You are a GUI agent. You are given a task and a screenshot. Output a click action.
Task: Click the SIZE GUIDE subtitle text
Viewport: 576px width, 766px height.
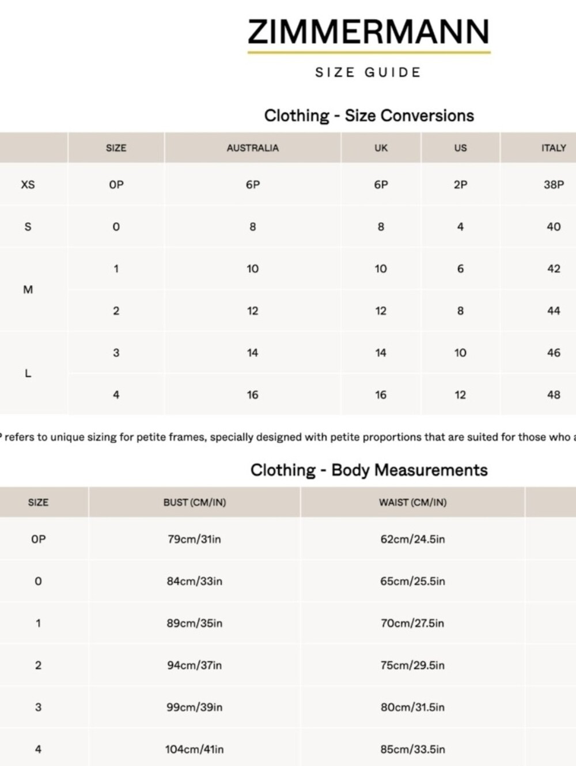[369, 73]
